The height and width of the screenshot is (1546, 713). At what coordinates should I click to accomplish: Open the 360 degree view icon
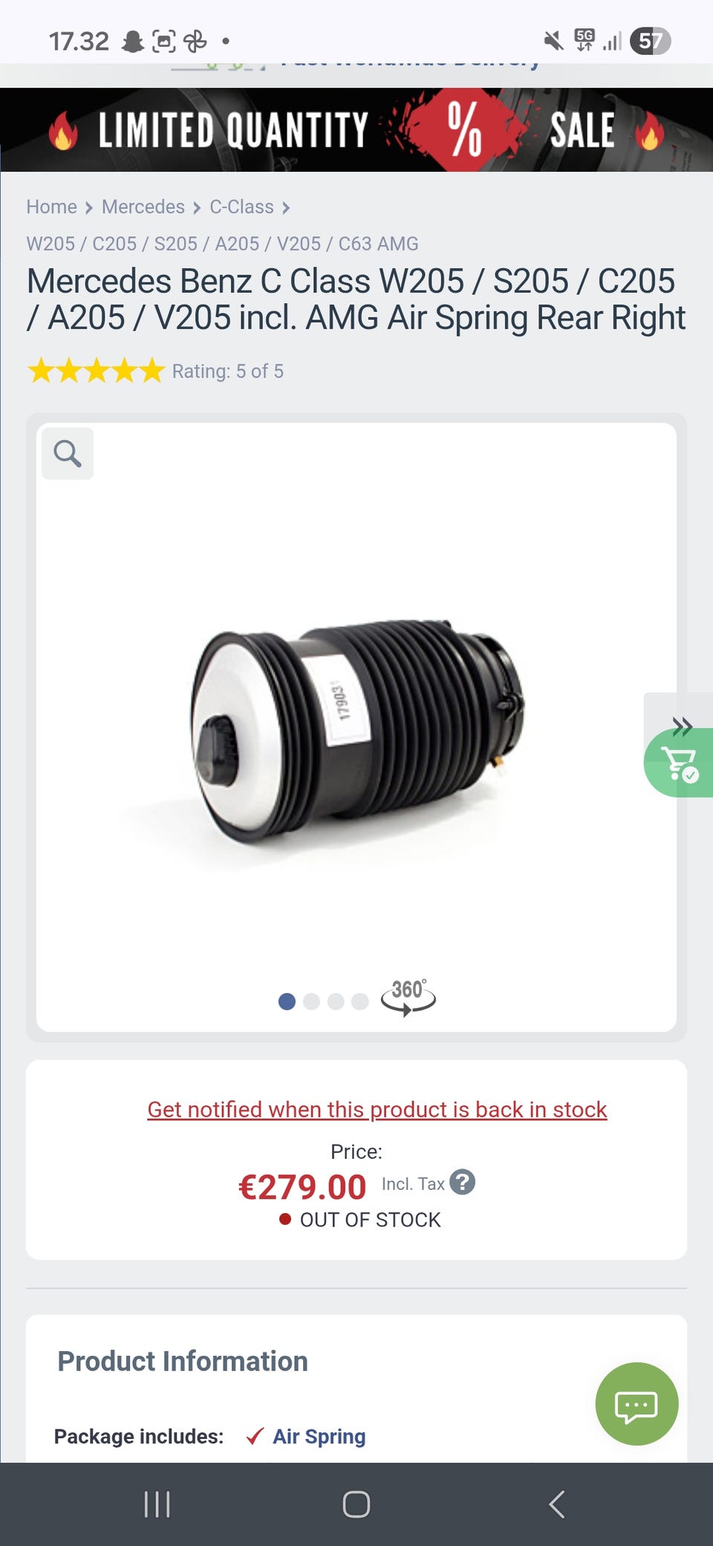coord(408,997)
